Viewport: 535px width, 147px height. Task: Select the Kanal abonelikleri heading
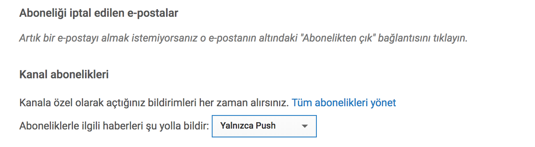click(x=64, y=75)
